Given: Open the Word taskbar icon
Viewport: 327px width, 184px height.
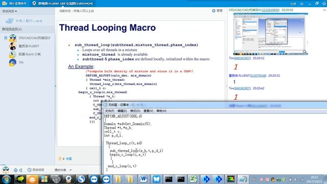Looking at the screenshot, I should [x=144, y=179].
